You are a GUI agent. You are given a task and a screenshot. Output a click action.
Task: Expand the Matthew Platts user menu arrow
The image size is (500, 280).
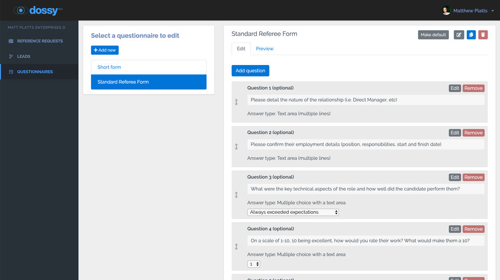[x=493, y=11]
